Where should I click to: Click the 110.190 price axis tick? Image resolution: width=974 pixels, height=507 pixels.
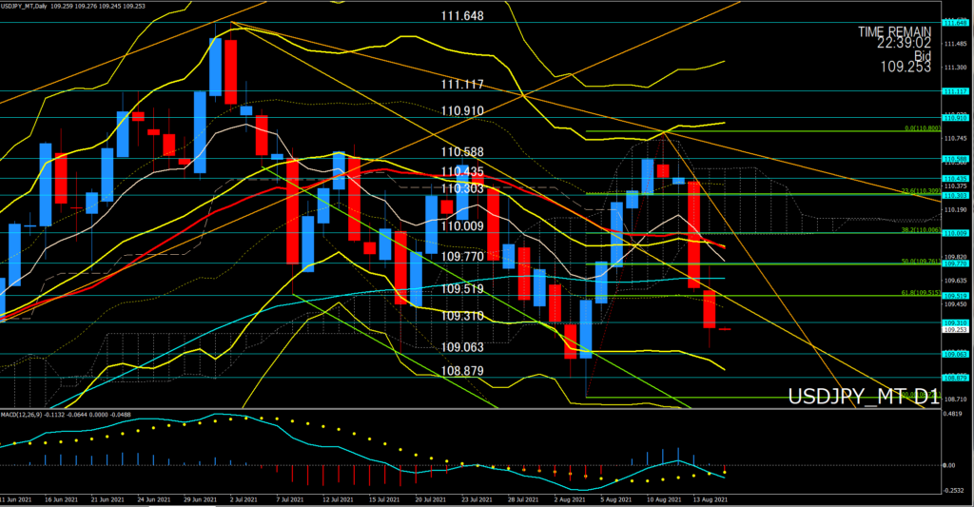(955, 210)
